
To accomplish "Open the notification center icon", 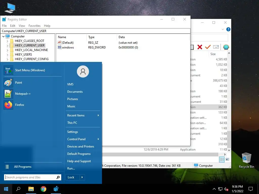I will pos(251,189).
